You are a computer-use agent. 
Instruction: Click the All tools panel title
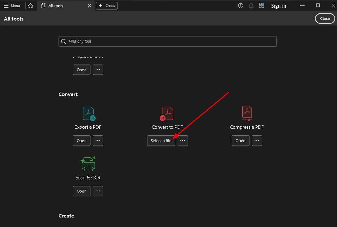click(x=14, y=19)
